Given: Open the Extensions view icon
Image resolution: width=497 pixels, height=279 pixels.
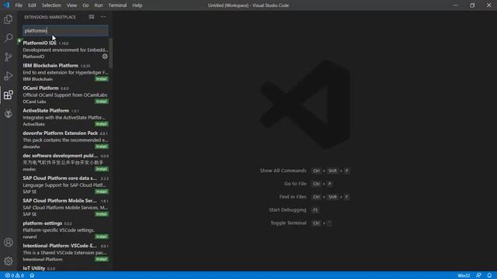Looking at the screenshot, I should (x=9, y=95).
